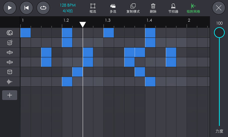
Task: Activate 复制模式 copy mode
Action: (133, 8)
